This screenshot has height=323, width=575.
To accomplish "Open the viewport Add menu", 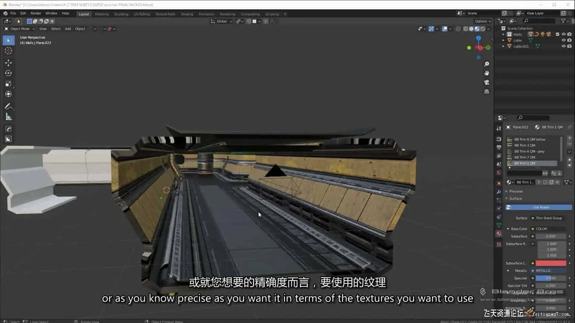I will coord(68,29).
